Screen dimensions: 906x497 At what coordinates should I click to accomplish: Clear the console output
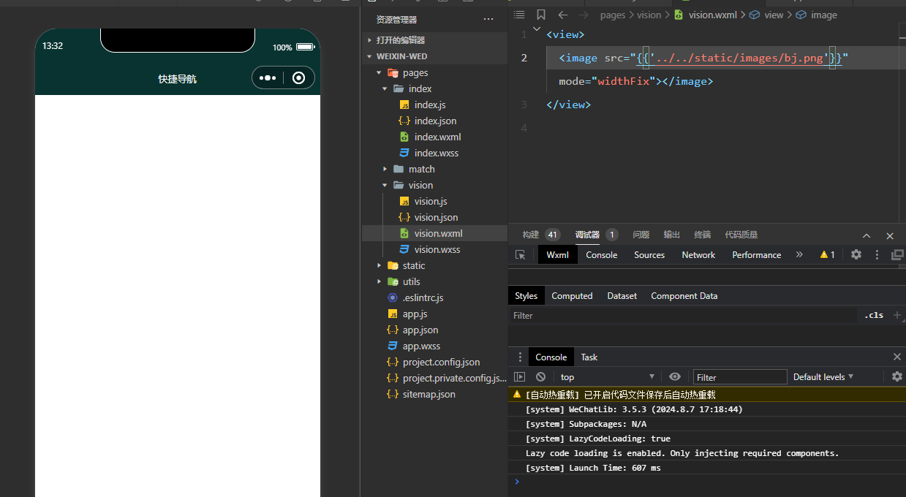tap(540, 377)
